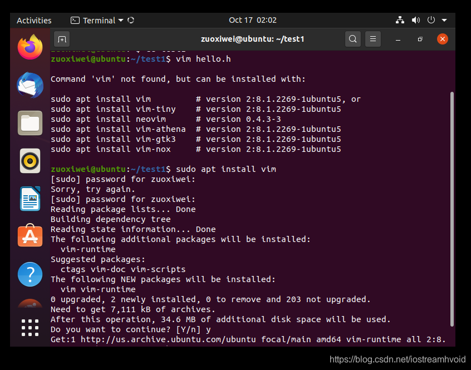Click the power icon in top bar
Image resolution: width=471 pixels, height=370 pixels.
(x=431, y=20)
